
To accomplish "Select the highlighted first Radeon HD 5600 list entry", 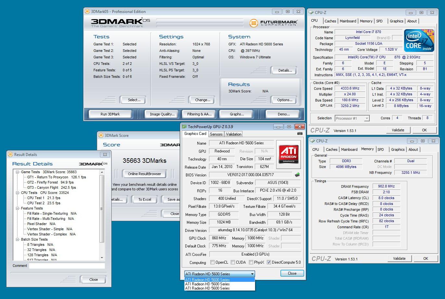I will [220, 280].
